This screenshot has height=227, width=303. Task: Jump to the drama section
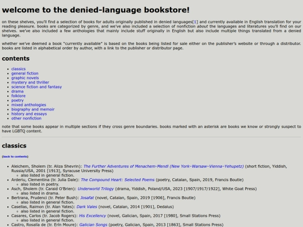(x=17, y=91)
